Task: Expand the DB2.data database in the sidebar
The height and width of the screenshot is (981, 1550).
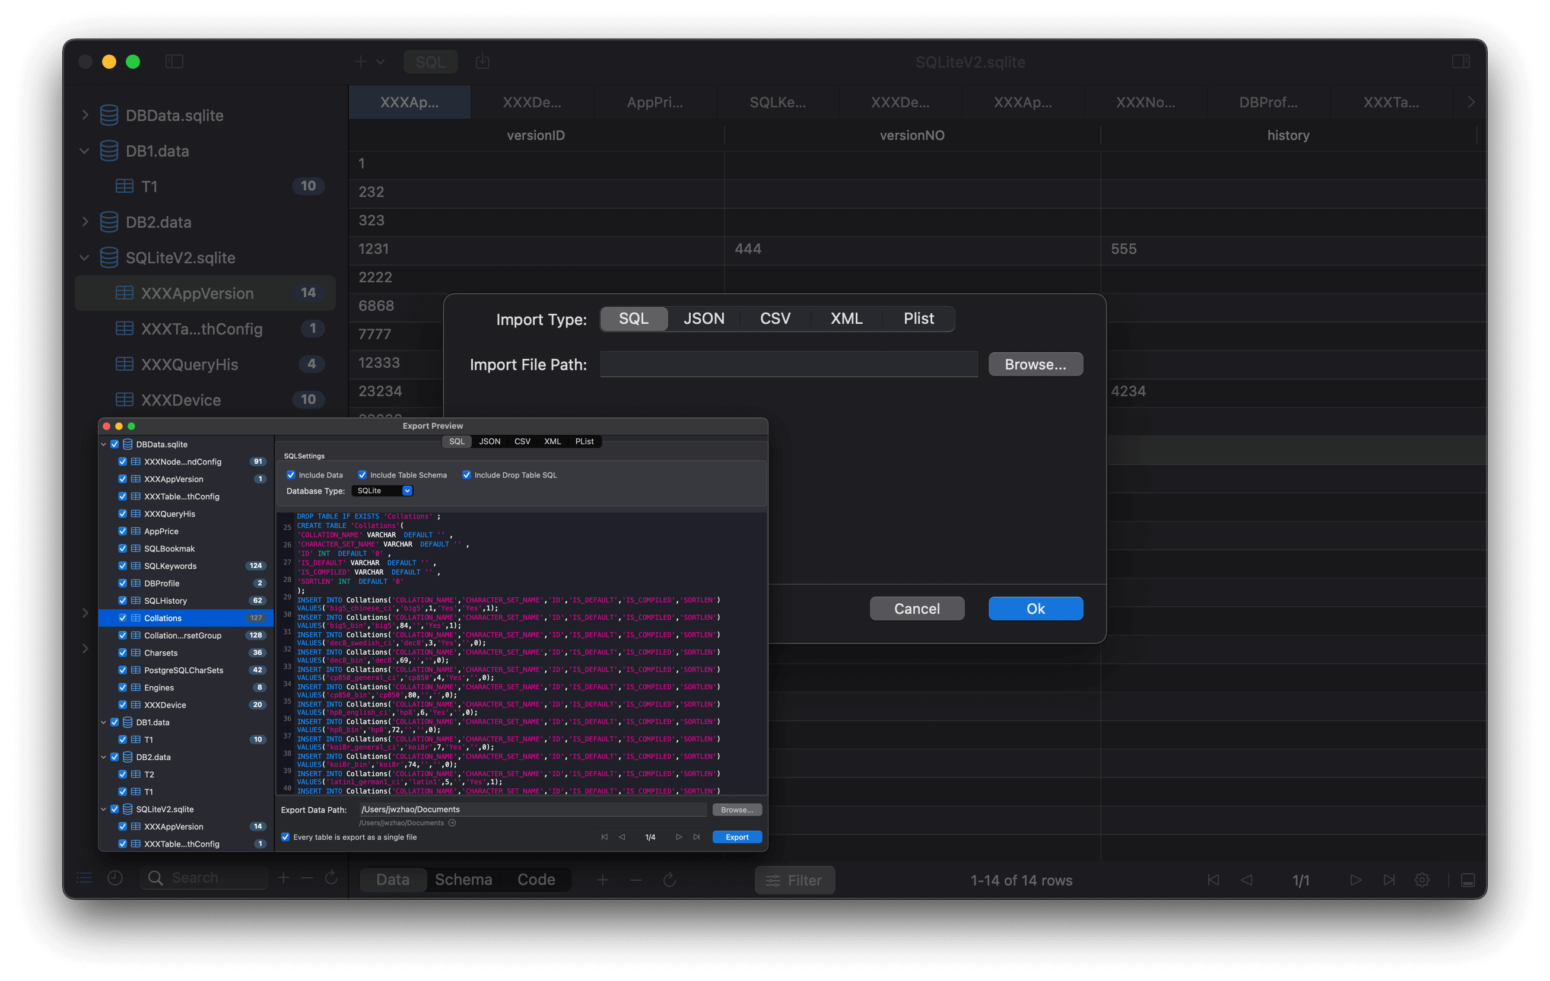Action: [85, 222]
